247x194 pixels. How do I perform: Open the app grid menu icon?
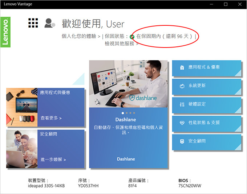pyautogui.click(x=33, y=23)
